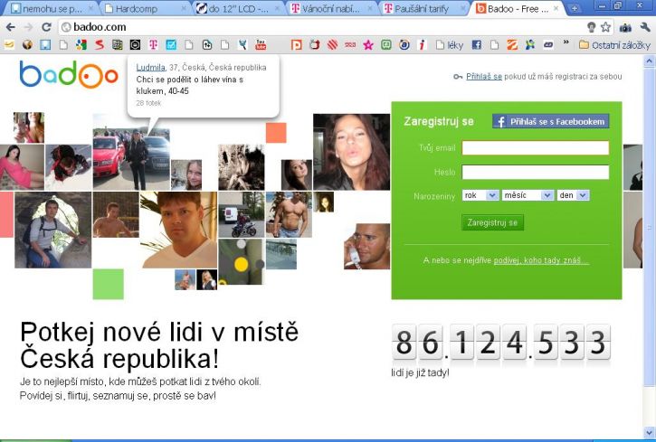Click the Přihlaš se login link
The height and width of the screenshot is (442, 656).
coord(484,77)
